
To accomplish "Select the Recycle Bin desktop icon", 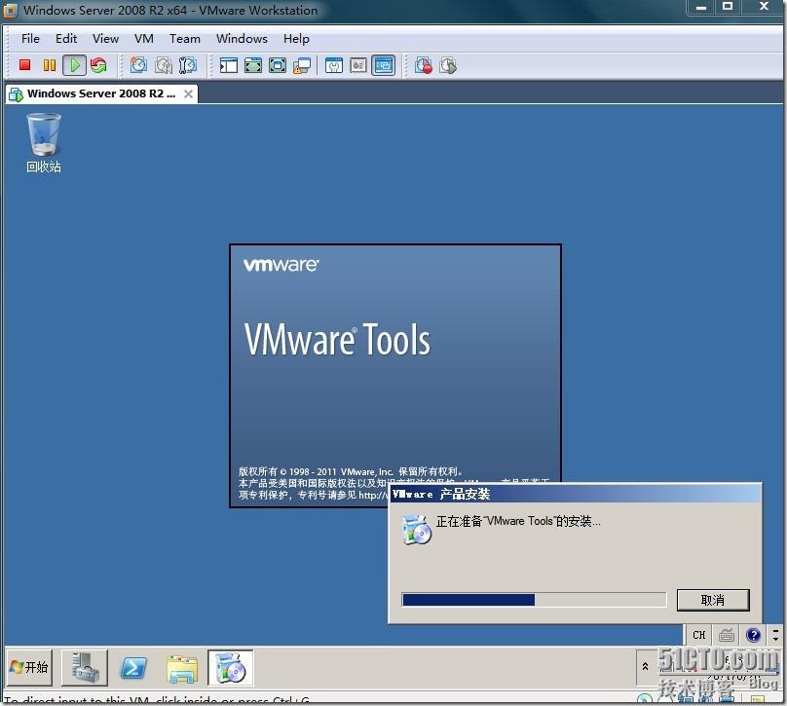I will pos(44,143).
